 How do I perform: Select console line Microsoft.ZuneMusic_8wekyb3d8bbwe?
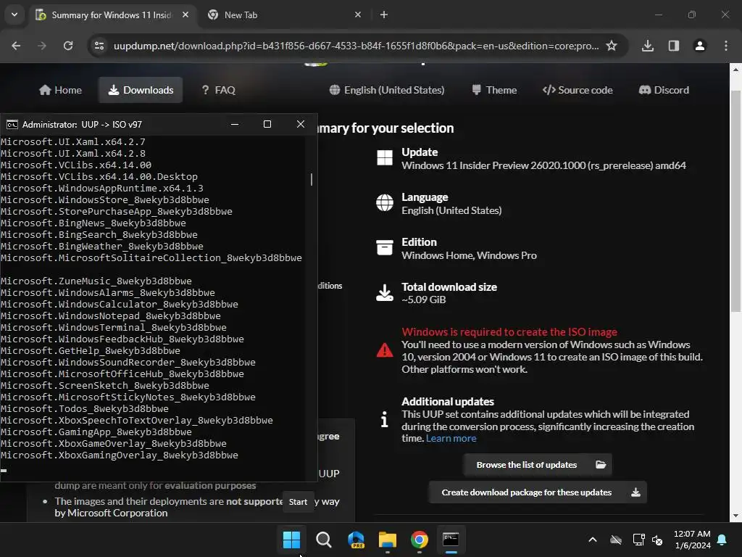96,281
